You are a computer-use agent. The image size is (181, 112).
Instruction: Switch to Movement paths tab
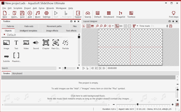54,26
